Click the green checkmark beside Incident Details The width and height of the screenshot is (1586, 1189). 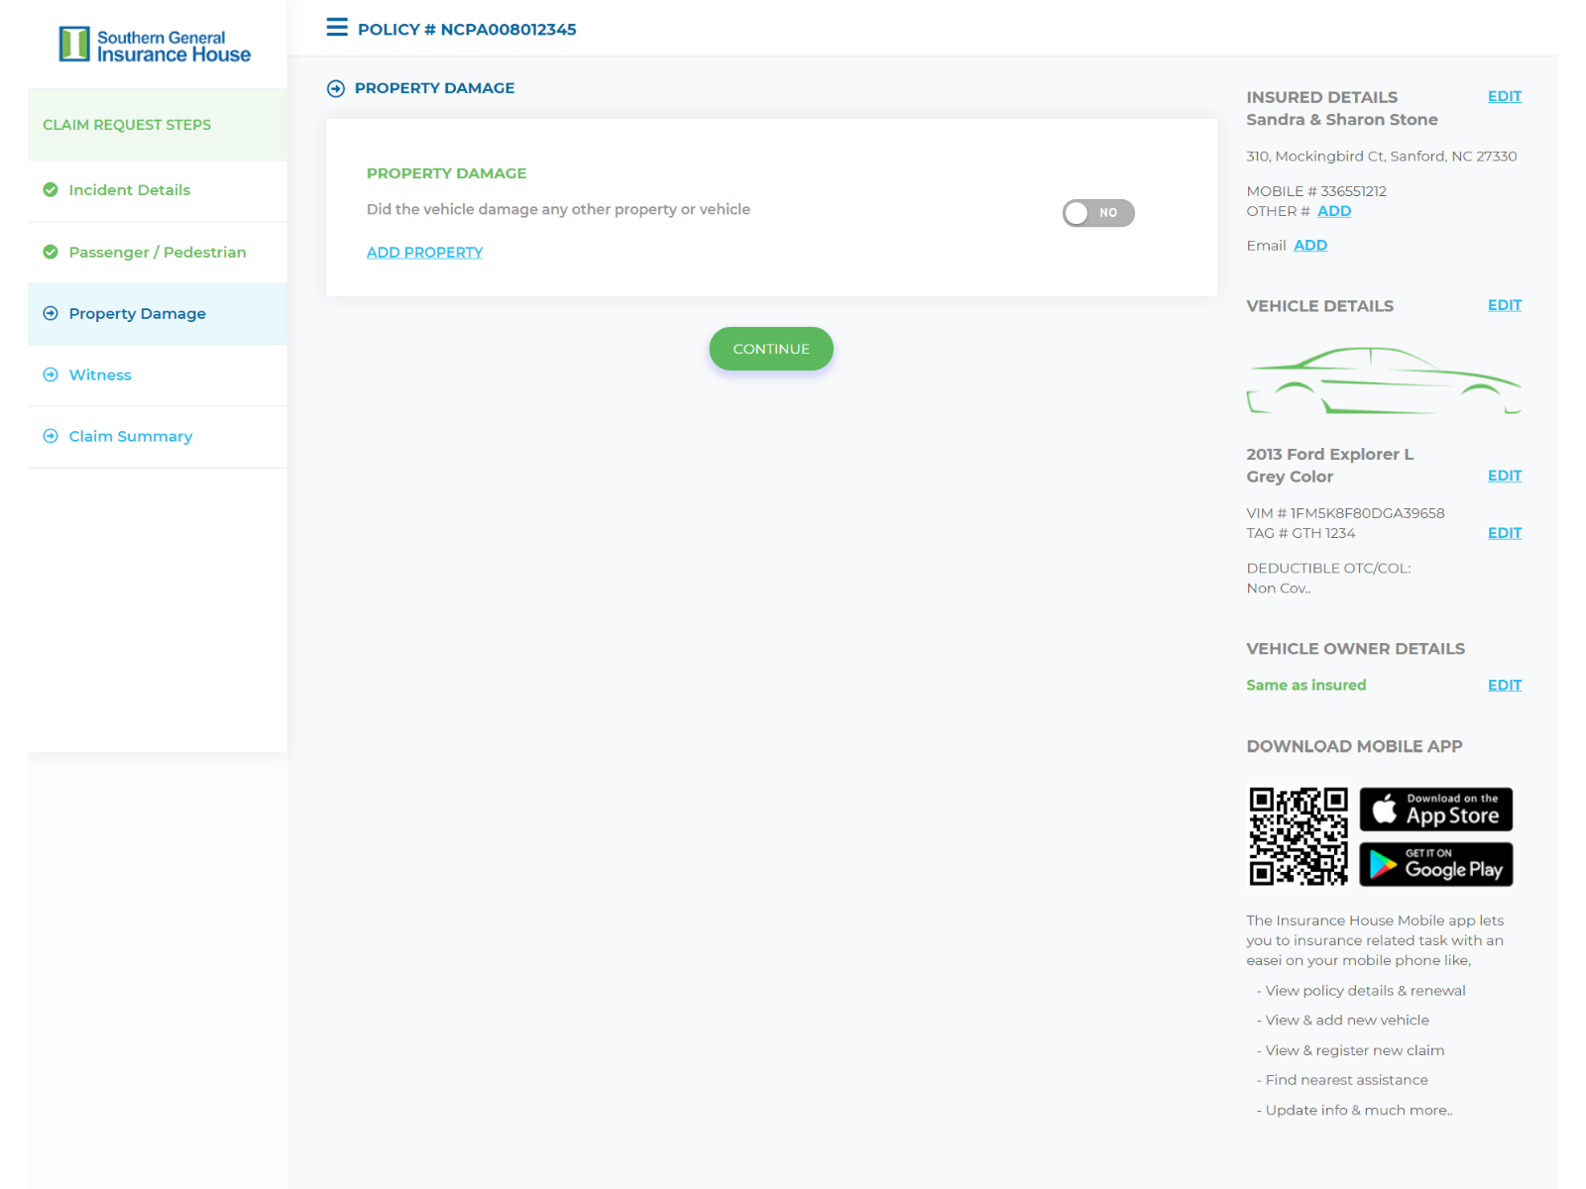pos(50,189)
